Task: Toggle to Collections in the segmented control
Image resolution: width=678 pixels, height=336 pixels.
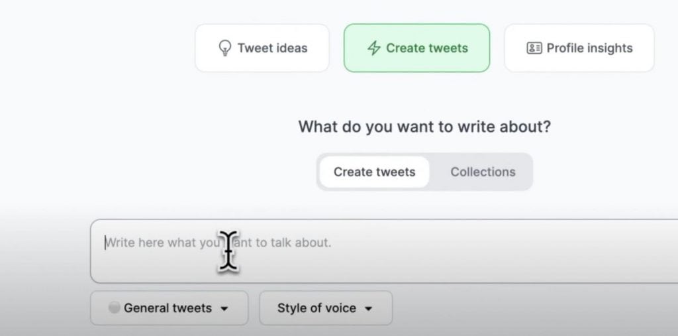Action: (483, 172)
